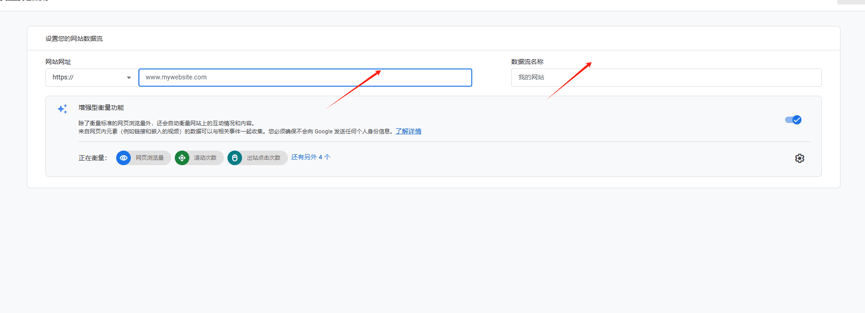Viewport: 865px width, 313px height.
Task: Click the 数据流名称 field label
Action: point(527,62)
